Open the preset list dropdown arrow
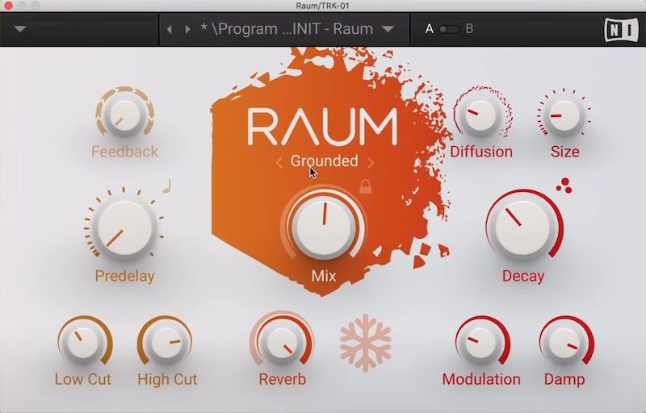The height and width of the screenshot is (413, 646). point(388,29)
